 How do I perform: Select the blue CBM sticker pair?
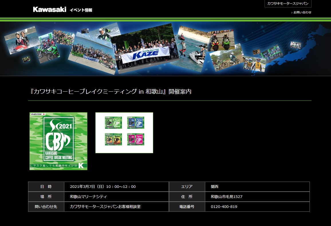pyautogui.click(x=136, y=123)
